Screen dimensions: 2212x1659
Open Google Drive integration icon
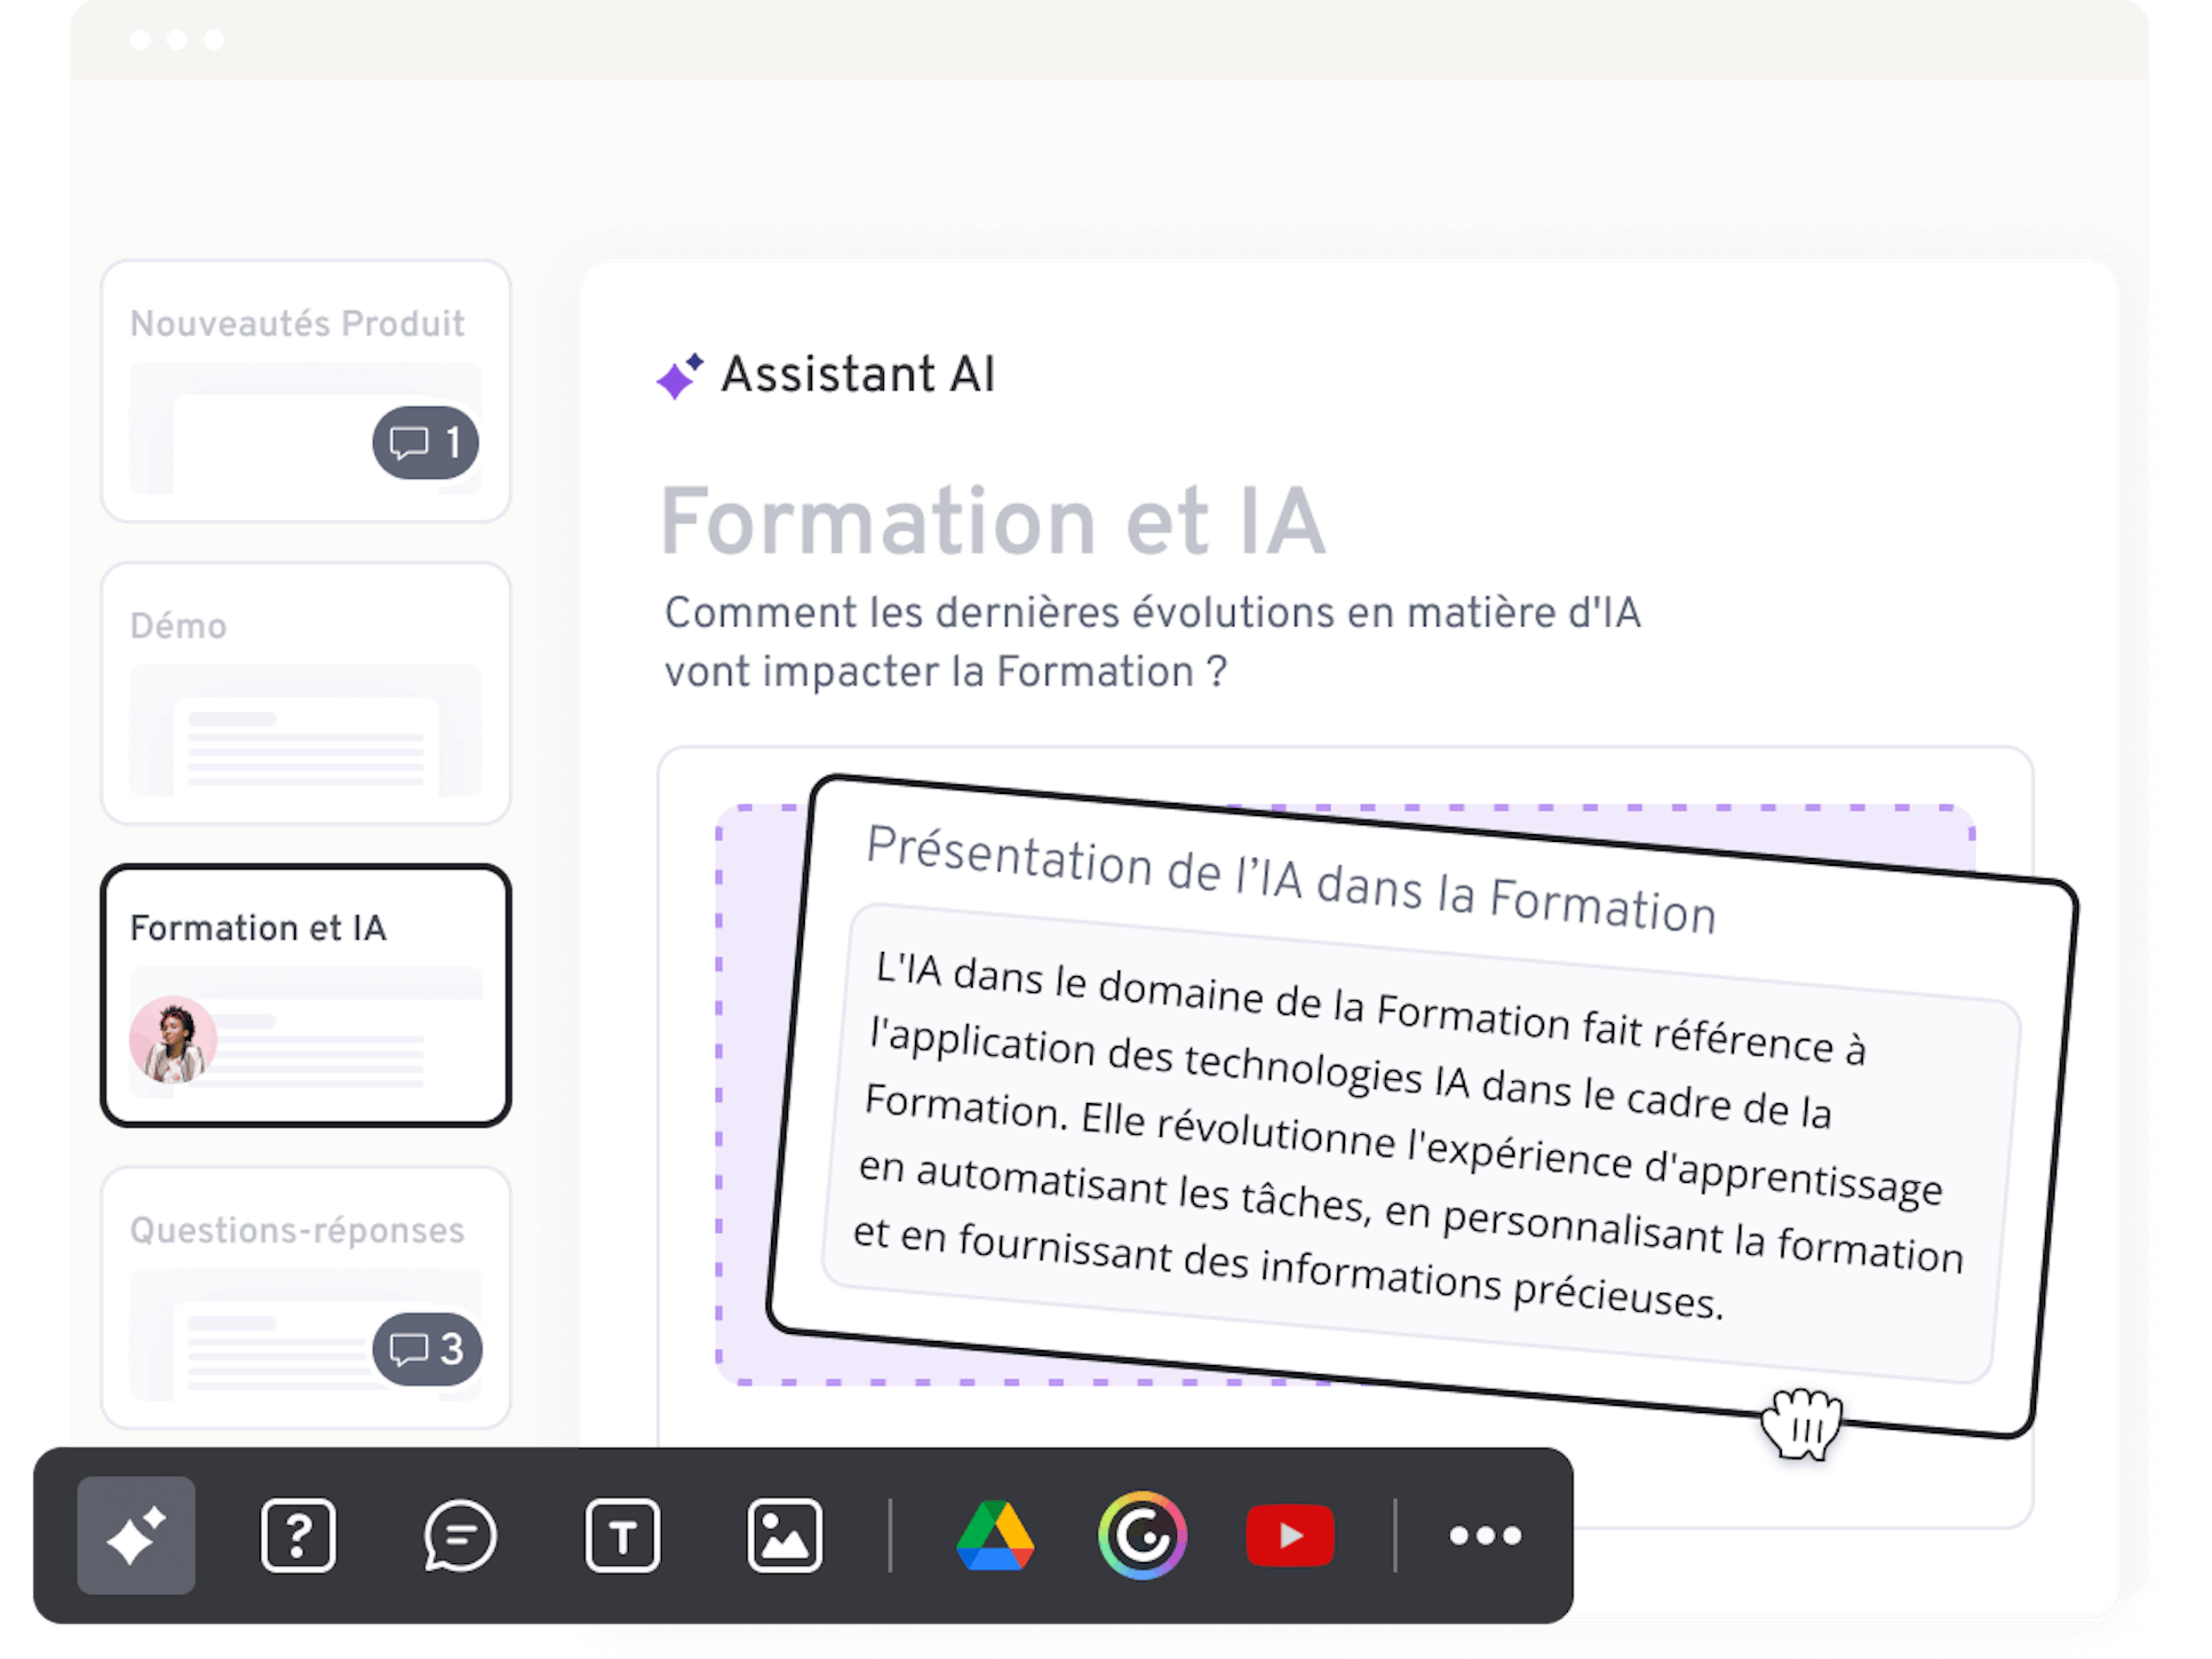point(995,1535)
